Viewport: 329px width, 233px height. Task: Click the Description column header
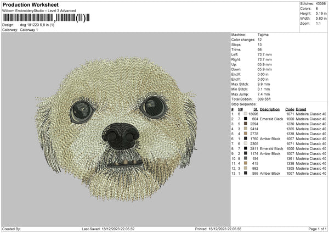point(269,109)
